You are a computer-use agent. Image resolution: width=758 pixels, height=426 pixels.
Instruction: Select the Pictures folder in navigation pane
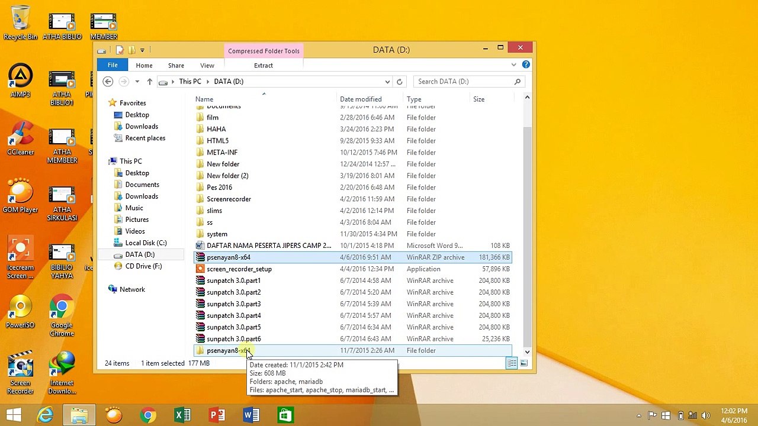(x=137, y=220)
